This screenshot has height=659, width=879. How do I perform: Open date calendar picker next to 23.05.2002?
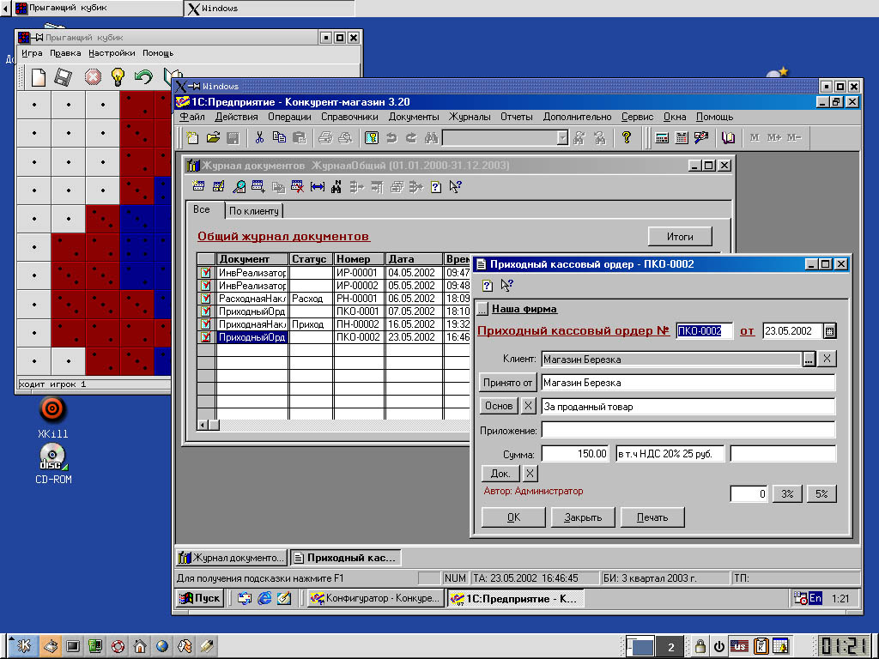[829, 331]
